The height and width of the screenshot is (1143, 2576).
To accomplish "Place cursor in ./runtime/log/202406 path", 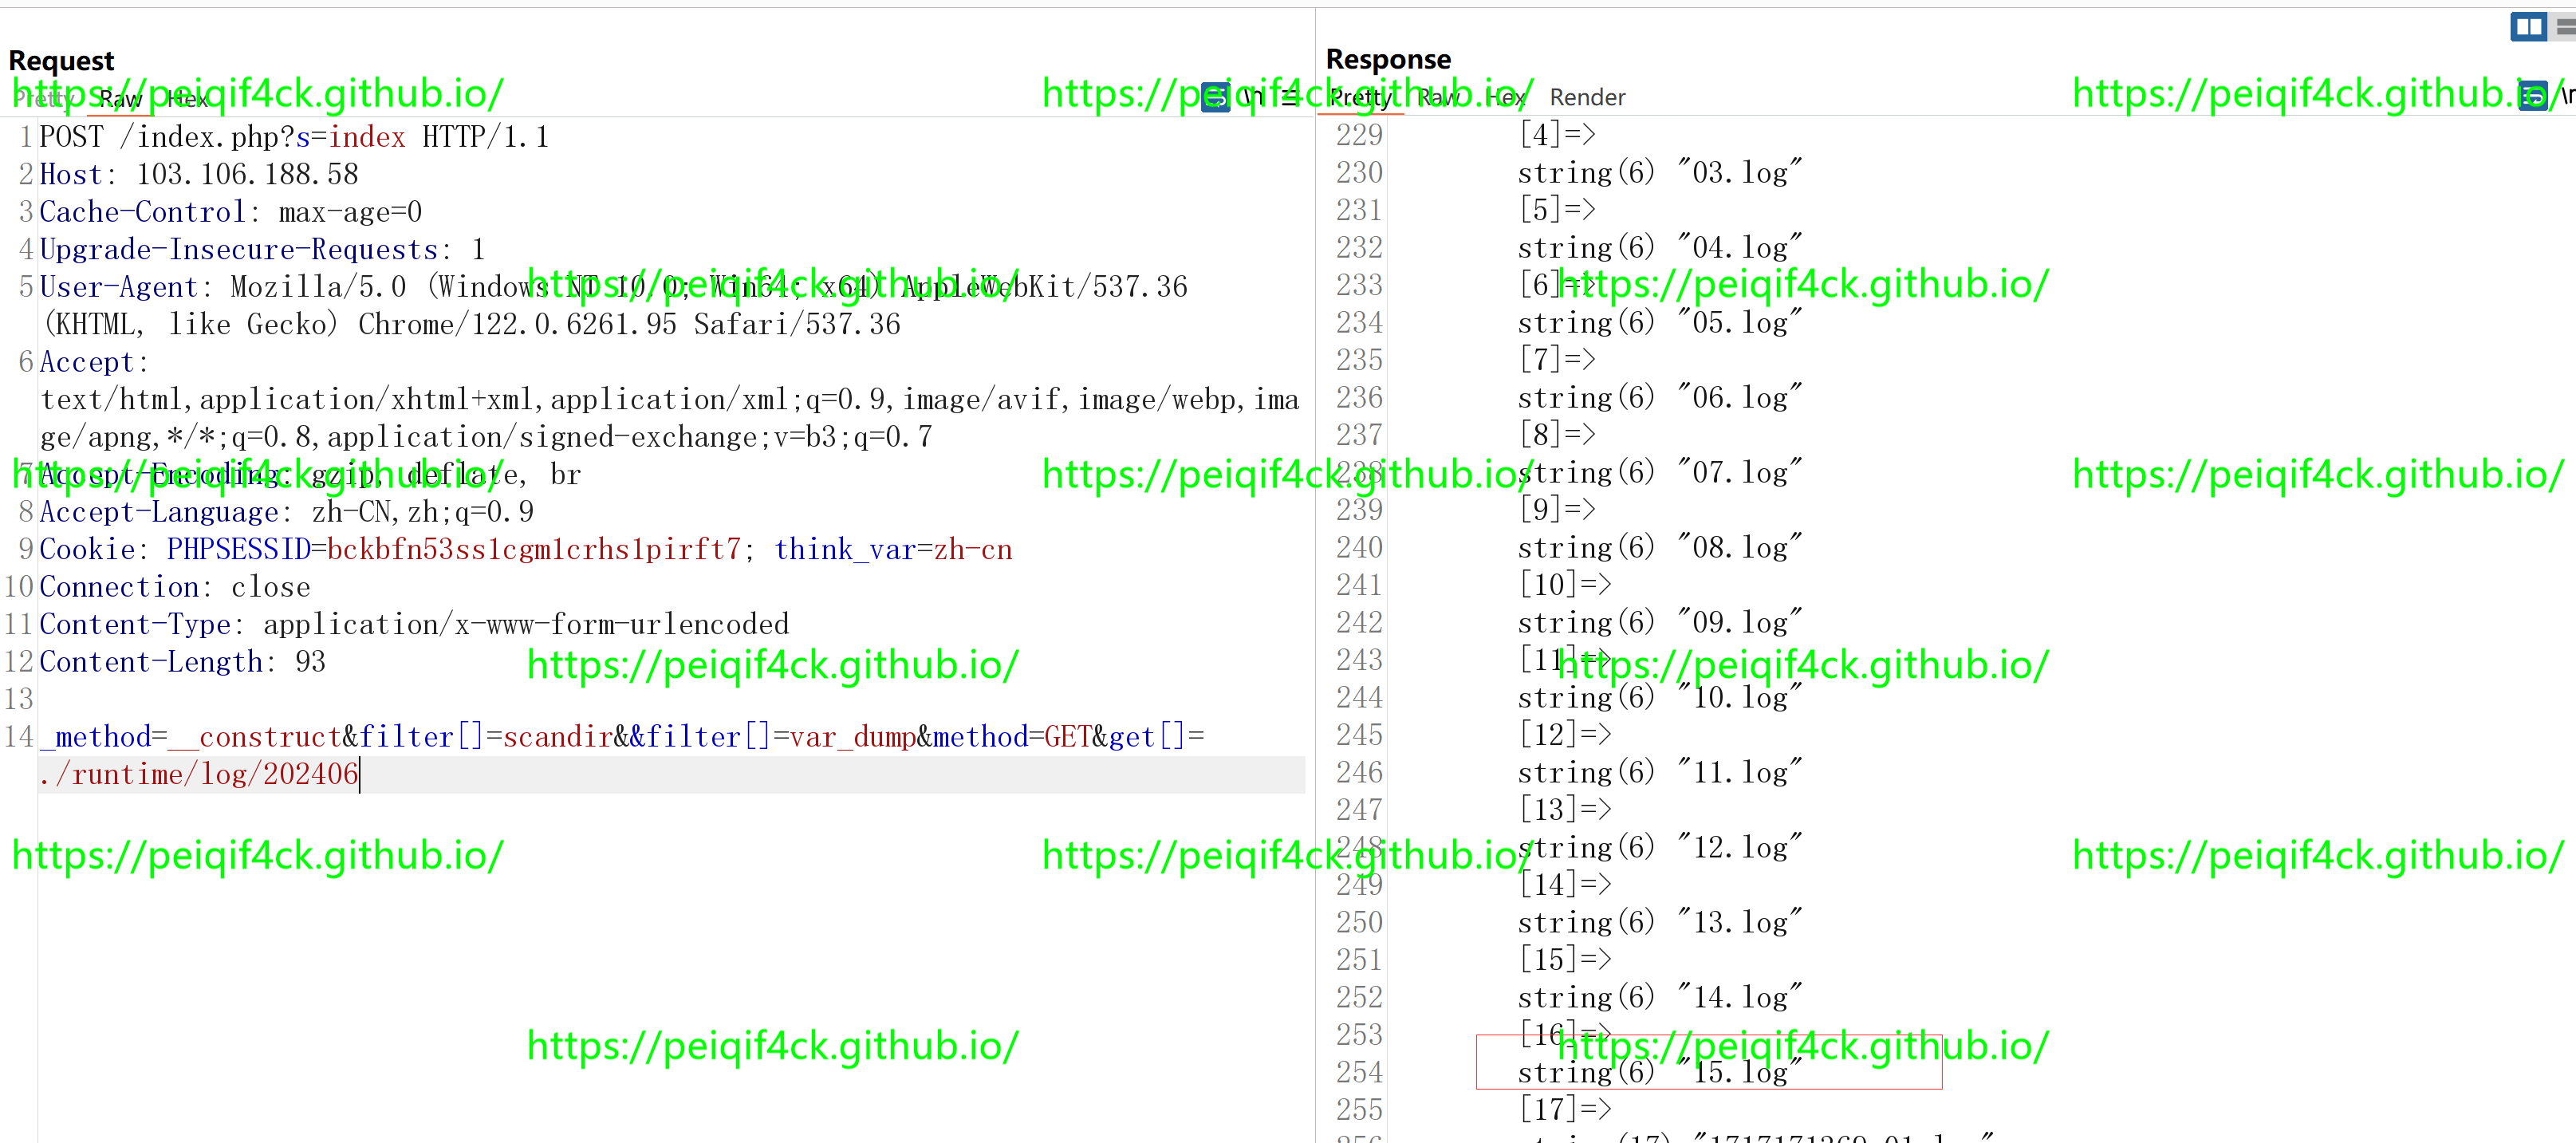I will tap(199, 774).
